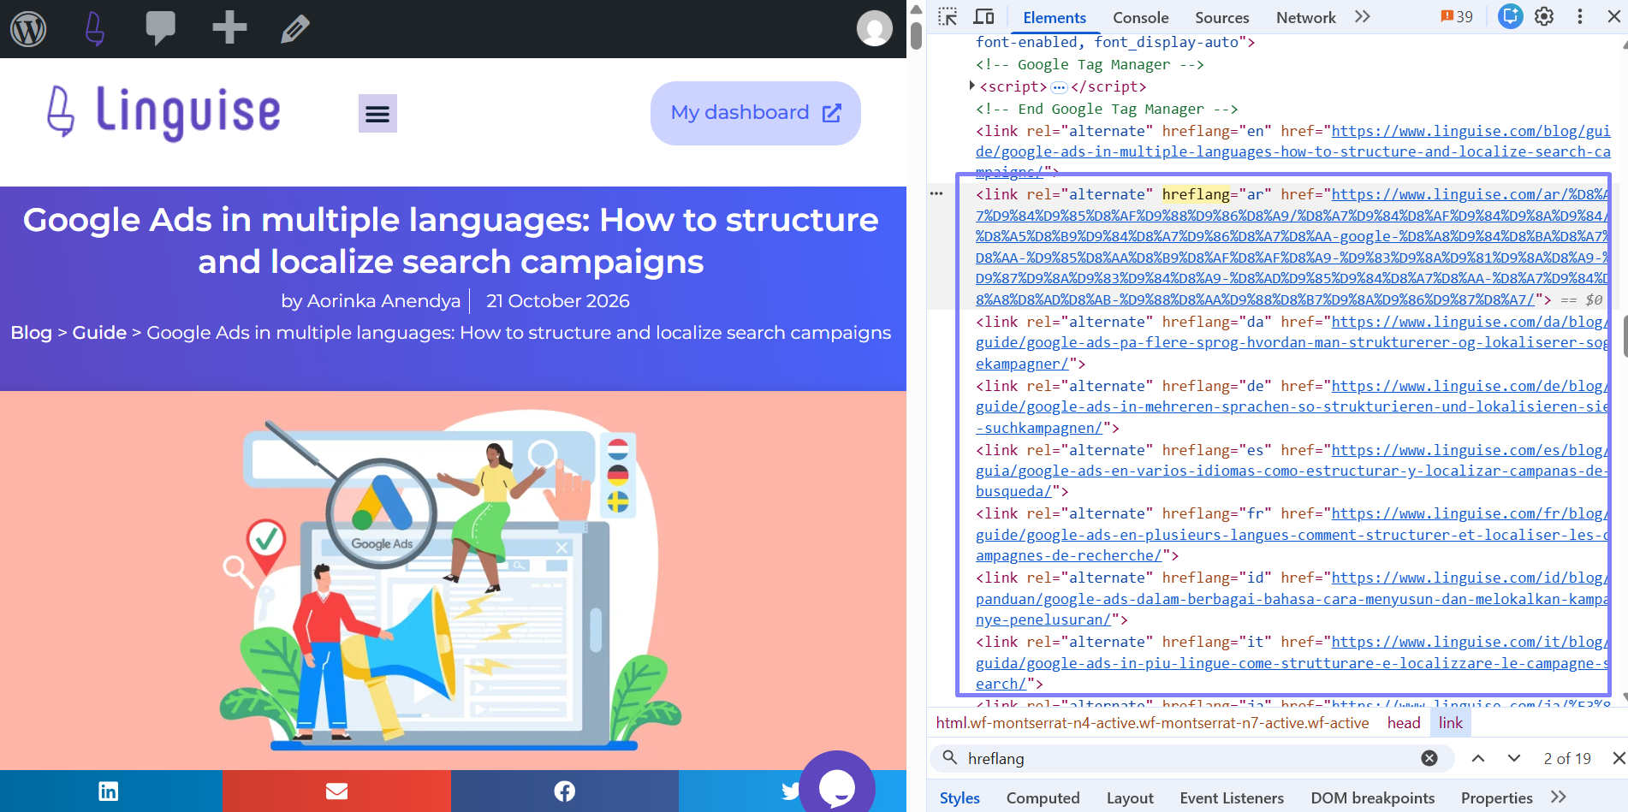Open the Computed pane tab
The width and height of the screenshot is (1628, 812).
point(1043,798)
